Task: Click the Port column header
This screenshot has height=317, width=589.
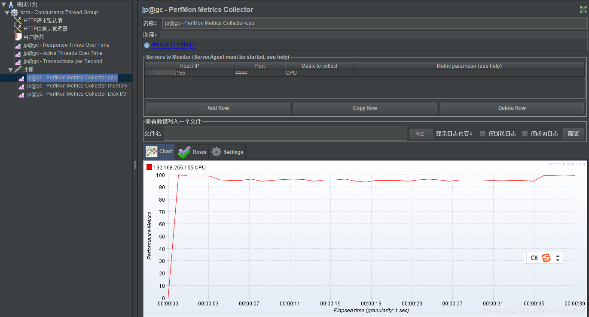Action: [x=260, y=66]
